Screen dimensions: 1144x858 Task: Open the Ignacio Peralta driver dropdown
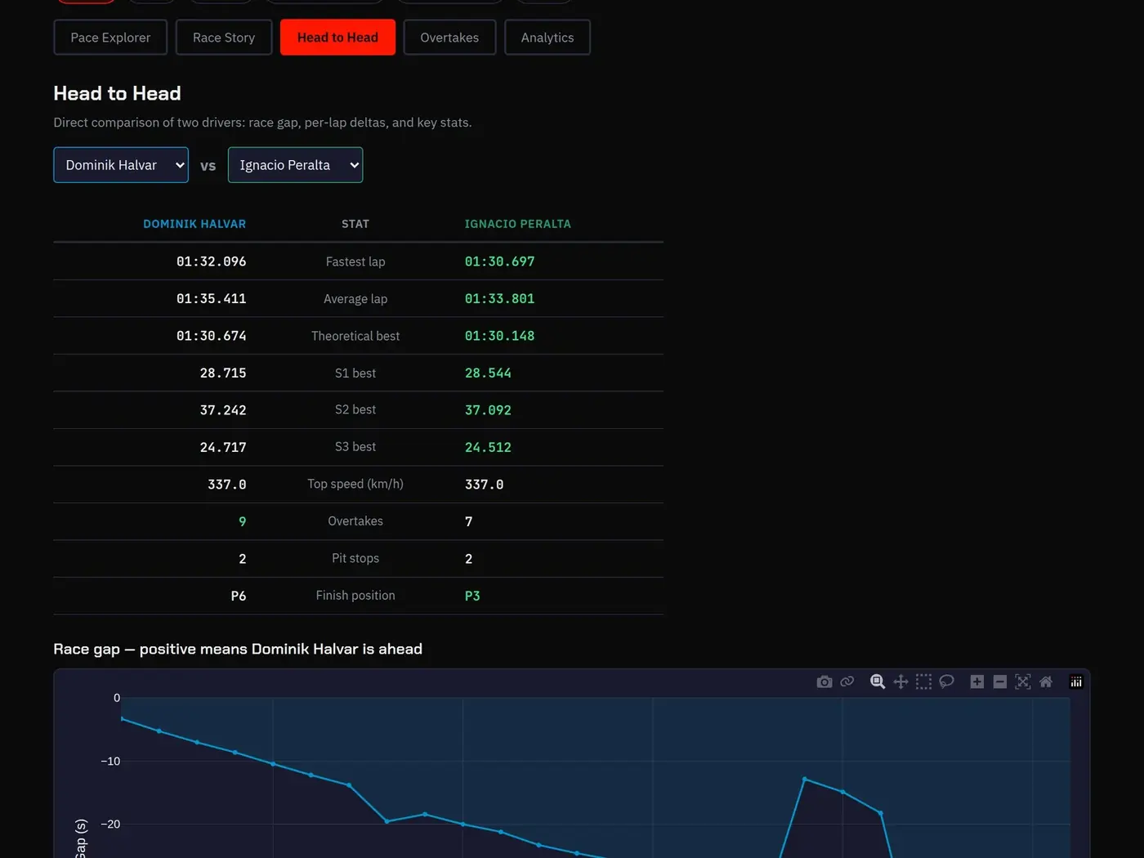[x=295, y=165]
